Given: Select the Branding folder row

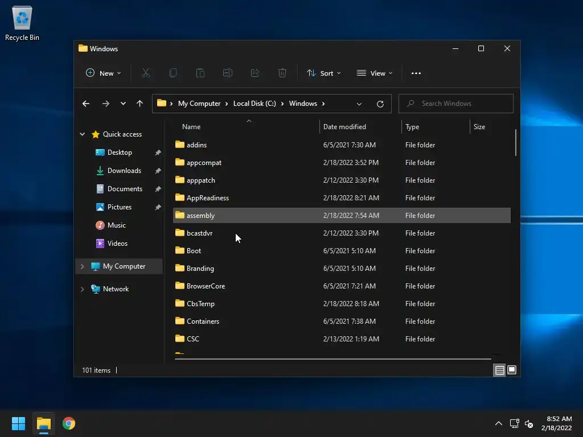Looking at the screenshot, I should coord(342,269).
